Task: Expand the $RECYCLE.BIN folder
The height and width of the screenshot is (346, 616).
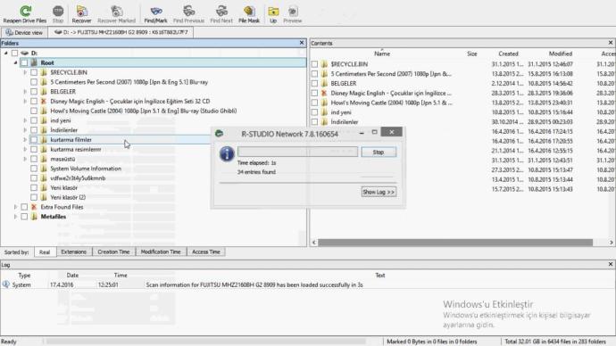Action: click(25, 72)
